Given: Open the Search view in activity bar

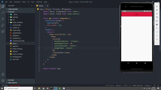Looking at the screenshot, I should [3, 13].
